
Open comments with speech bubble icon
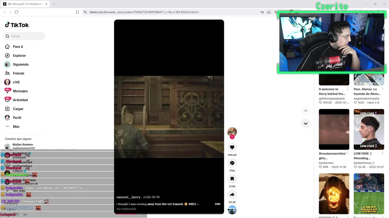[232, 163]
